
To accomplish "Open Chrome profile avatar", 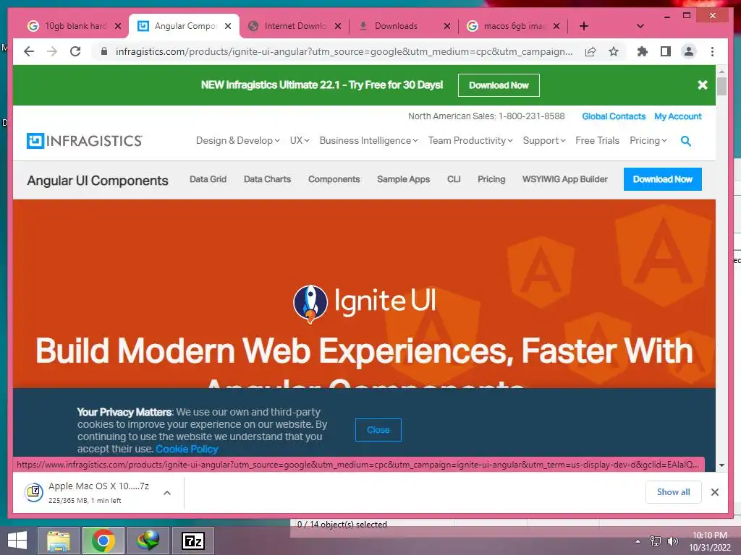I will (689, 51).
